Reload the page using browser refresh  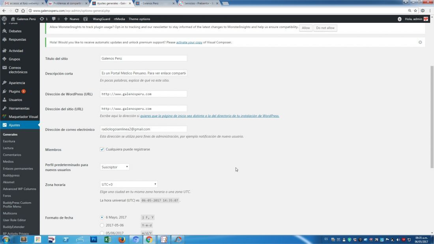tap(17, 11)
